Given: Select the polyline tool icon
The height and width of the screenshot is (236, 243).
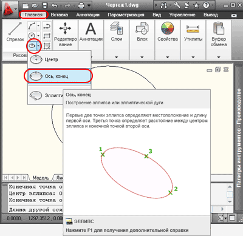Looking at the screenshot, I should [47, 26].
